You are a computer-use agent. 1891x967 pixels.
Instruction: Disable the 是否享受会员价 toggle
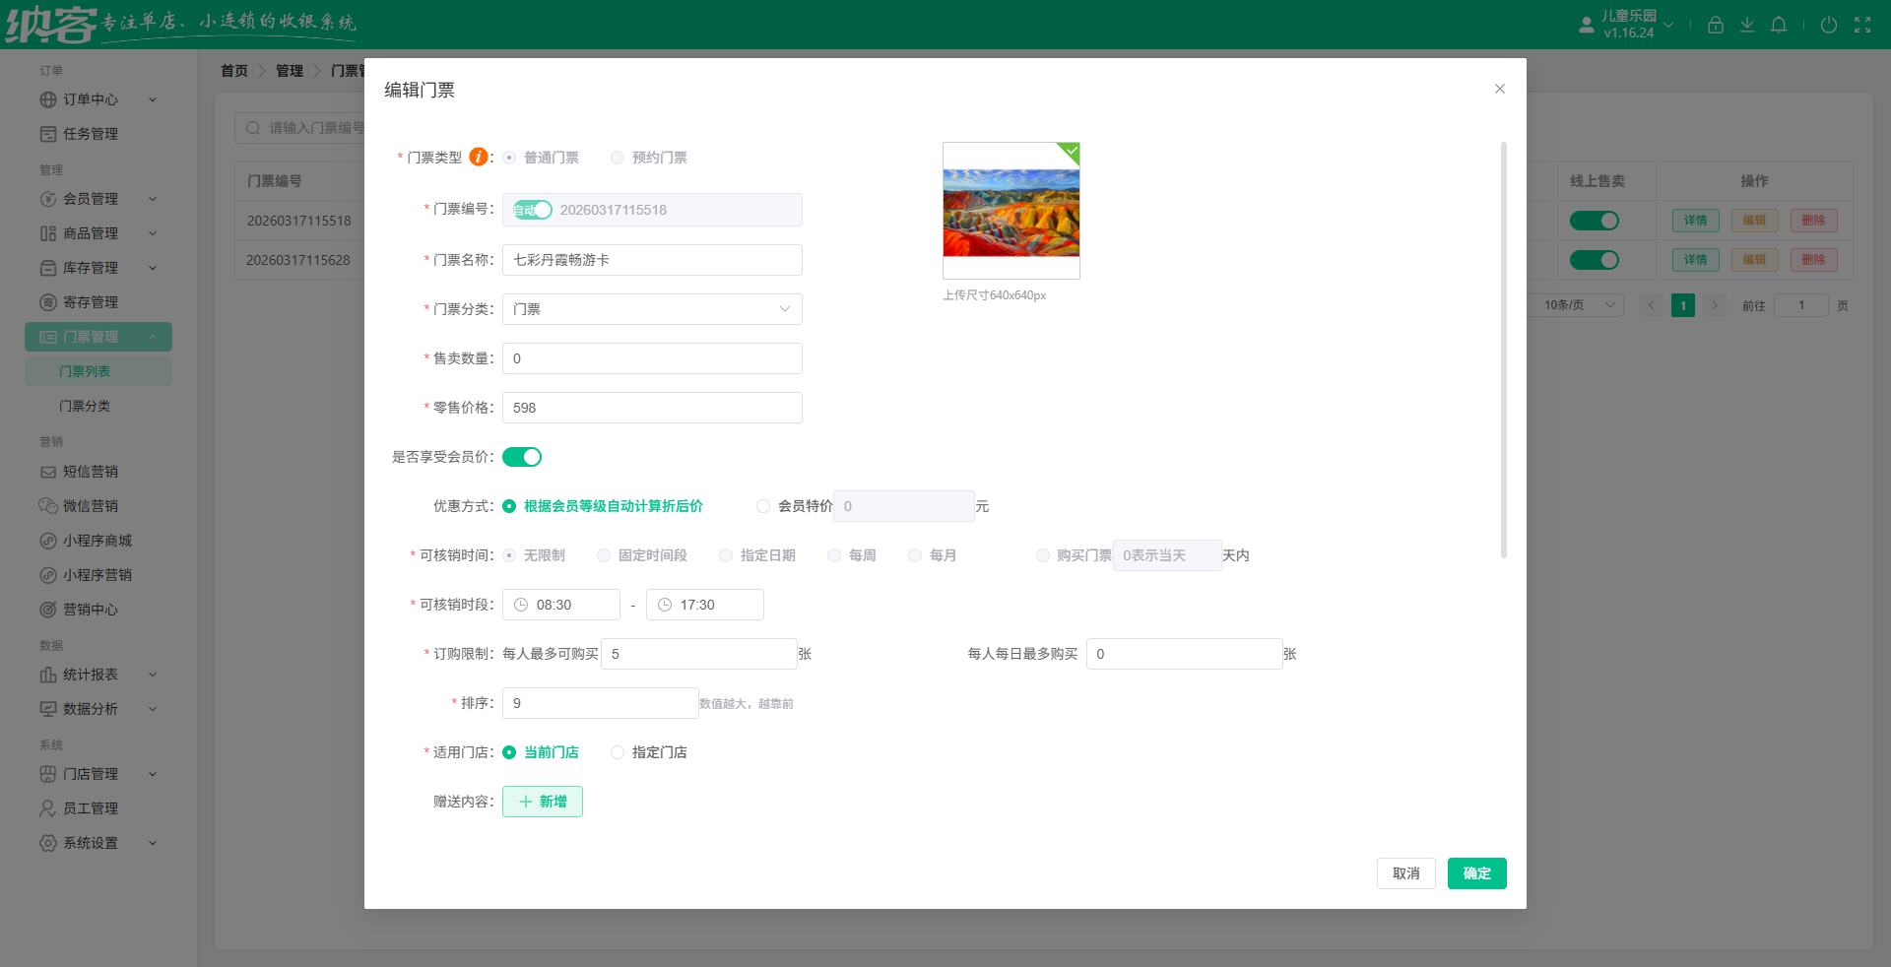tap(522, 456)
